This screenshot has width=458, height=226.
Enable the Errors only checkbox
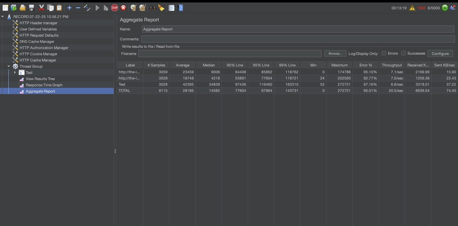[x=384, y=53]
